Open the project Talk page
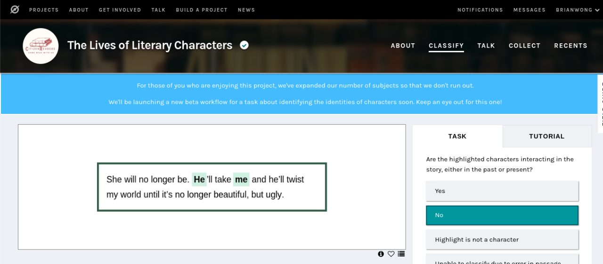Viewport: 603px width, 264px height. [486, 46]
